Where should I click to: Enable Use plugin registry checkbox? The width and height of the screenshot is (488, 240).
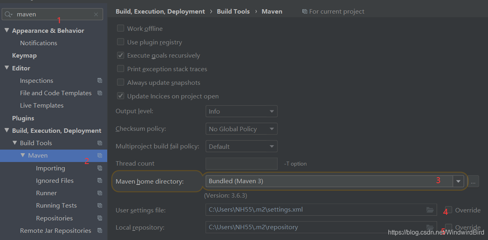coord(120,42)
